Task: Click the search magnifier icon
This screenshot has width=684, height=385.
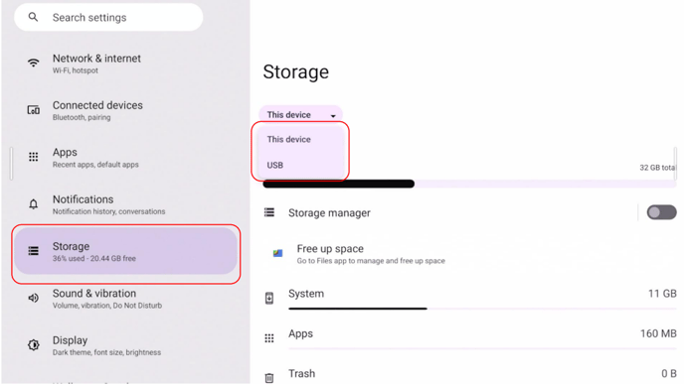Action: [x=33, y=17]
